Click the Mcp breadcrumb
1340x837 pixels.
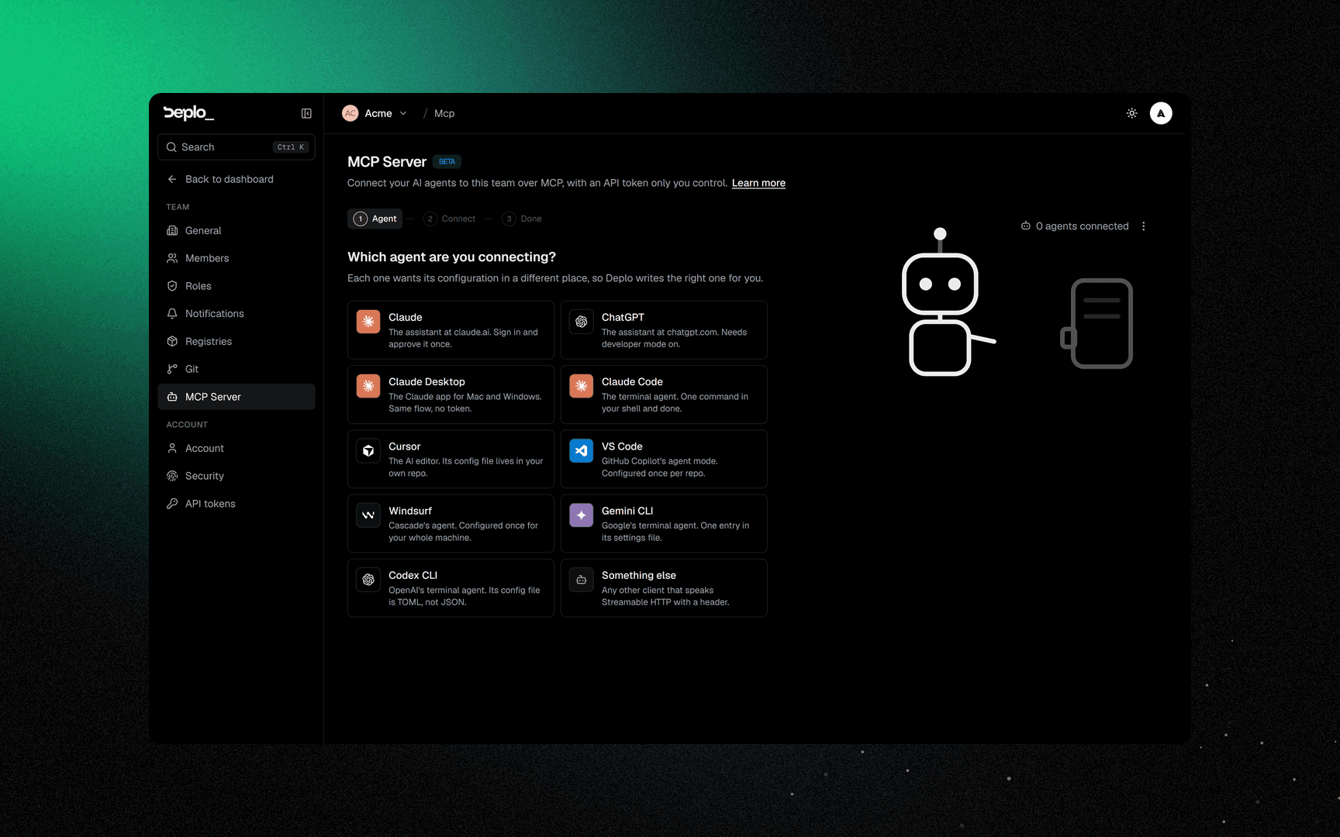tap(444, 113)
